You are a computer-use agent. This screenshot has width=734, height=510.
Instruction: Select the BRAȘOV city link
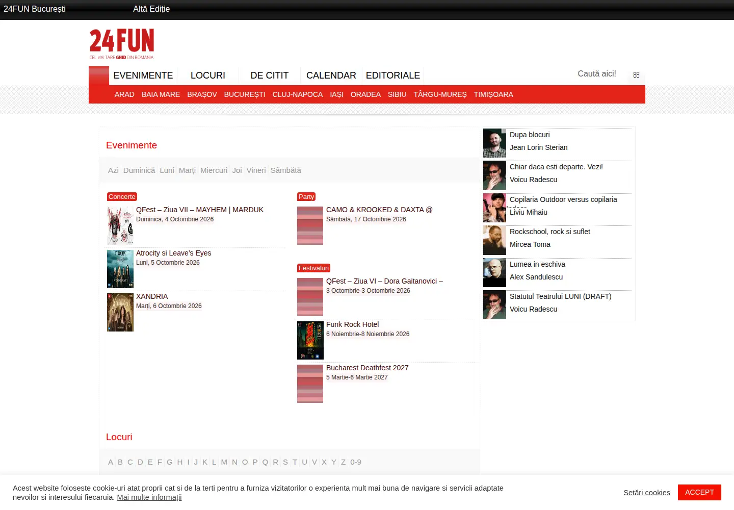tap(202, 94)
